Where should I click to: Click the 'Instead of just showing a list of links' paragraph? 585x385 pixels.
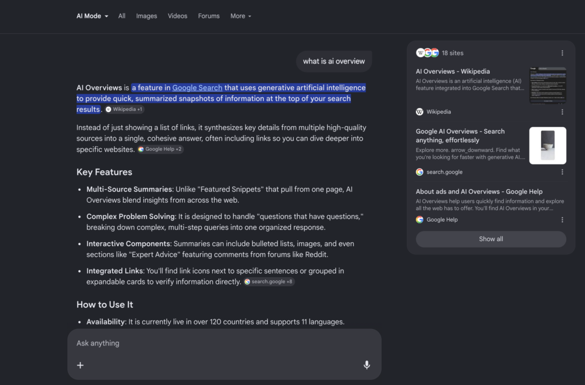click(x=221, y=138)
